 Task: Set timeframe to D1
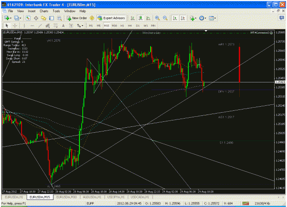tap(138, 26)
